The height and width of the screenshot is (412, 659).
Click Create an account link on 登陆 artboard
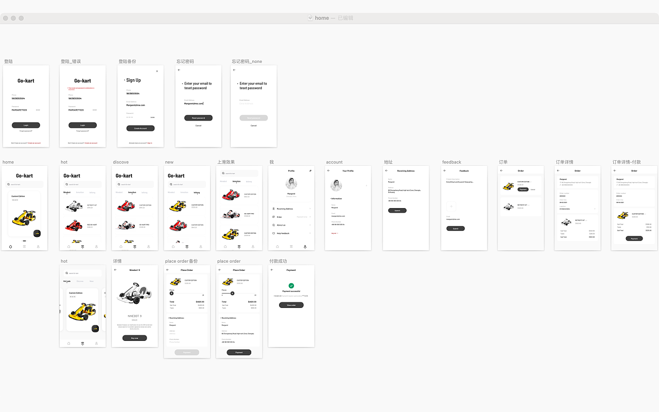pyautogui.click(x=34, y=143)
